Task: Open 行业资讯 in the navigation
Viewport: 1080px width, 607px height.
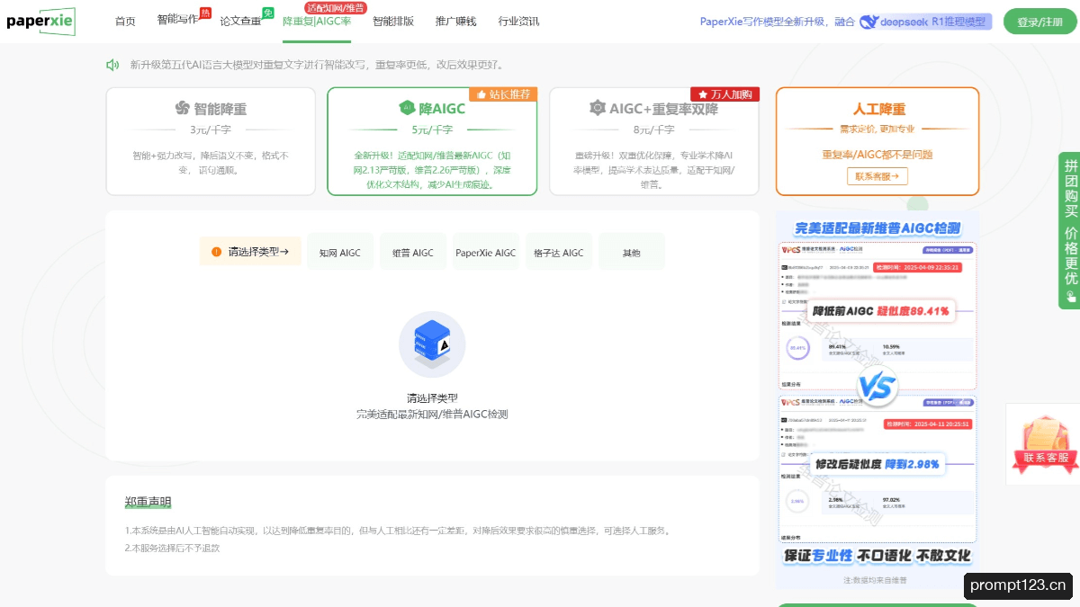Action: 519,21
